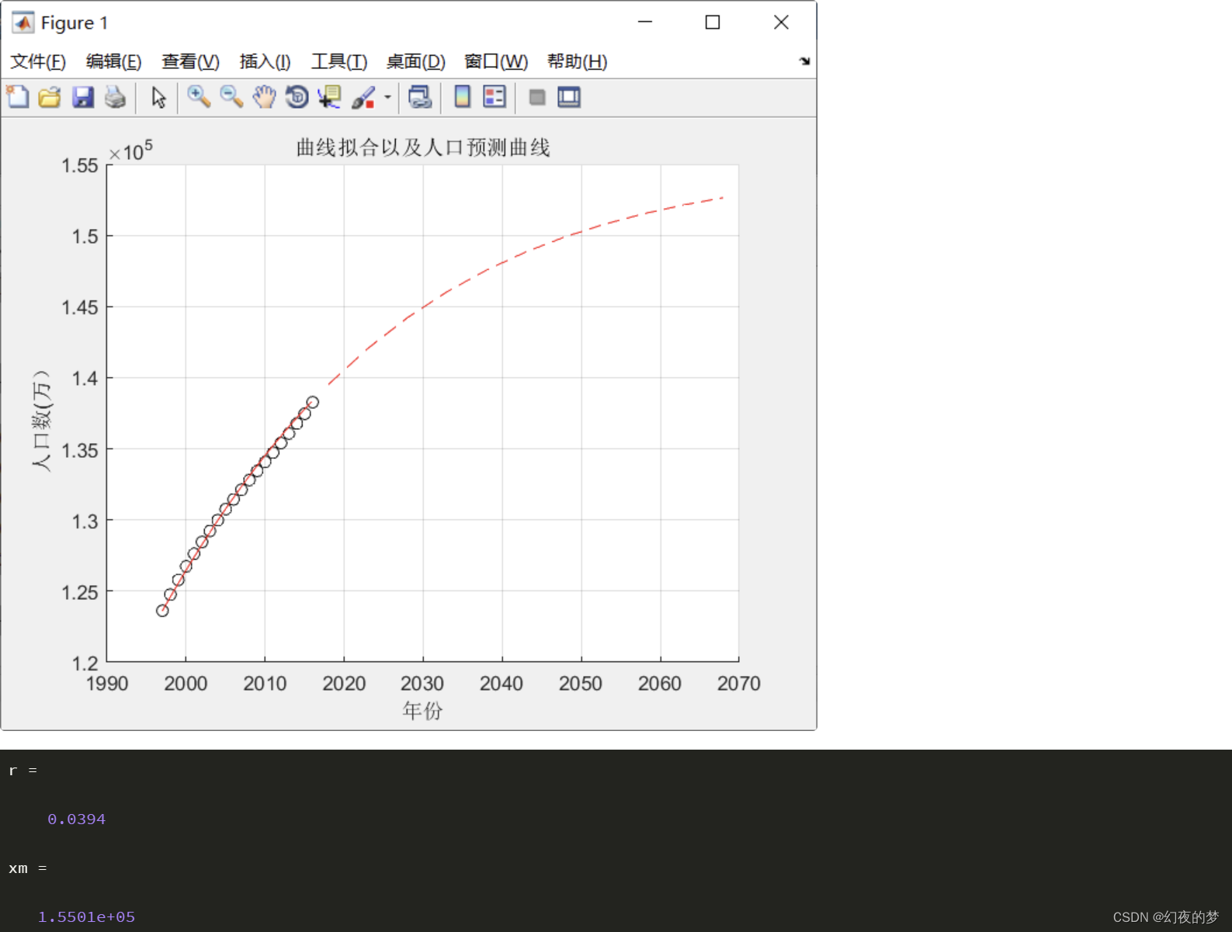
Task: Print the figure using the printer icon
Action: (x=116, y=97)
